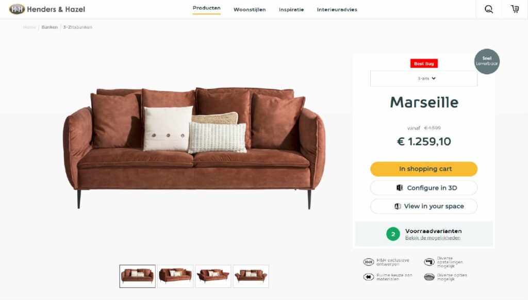Viewport: 528px width, 300px height.
Task: Go to Banken breadcrumb link
Action: pyautogui.click(x=49, y=27)
